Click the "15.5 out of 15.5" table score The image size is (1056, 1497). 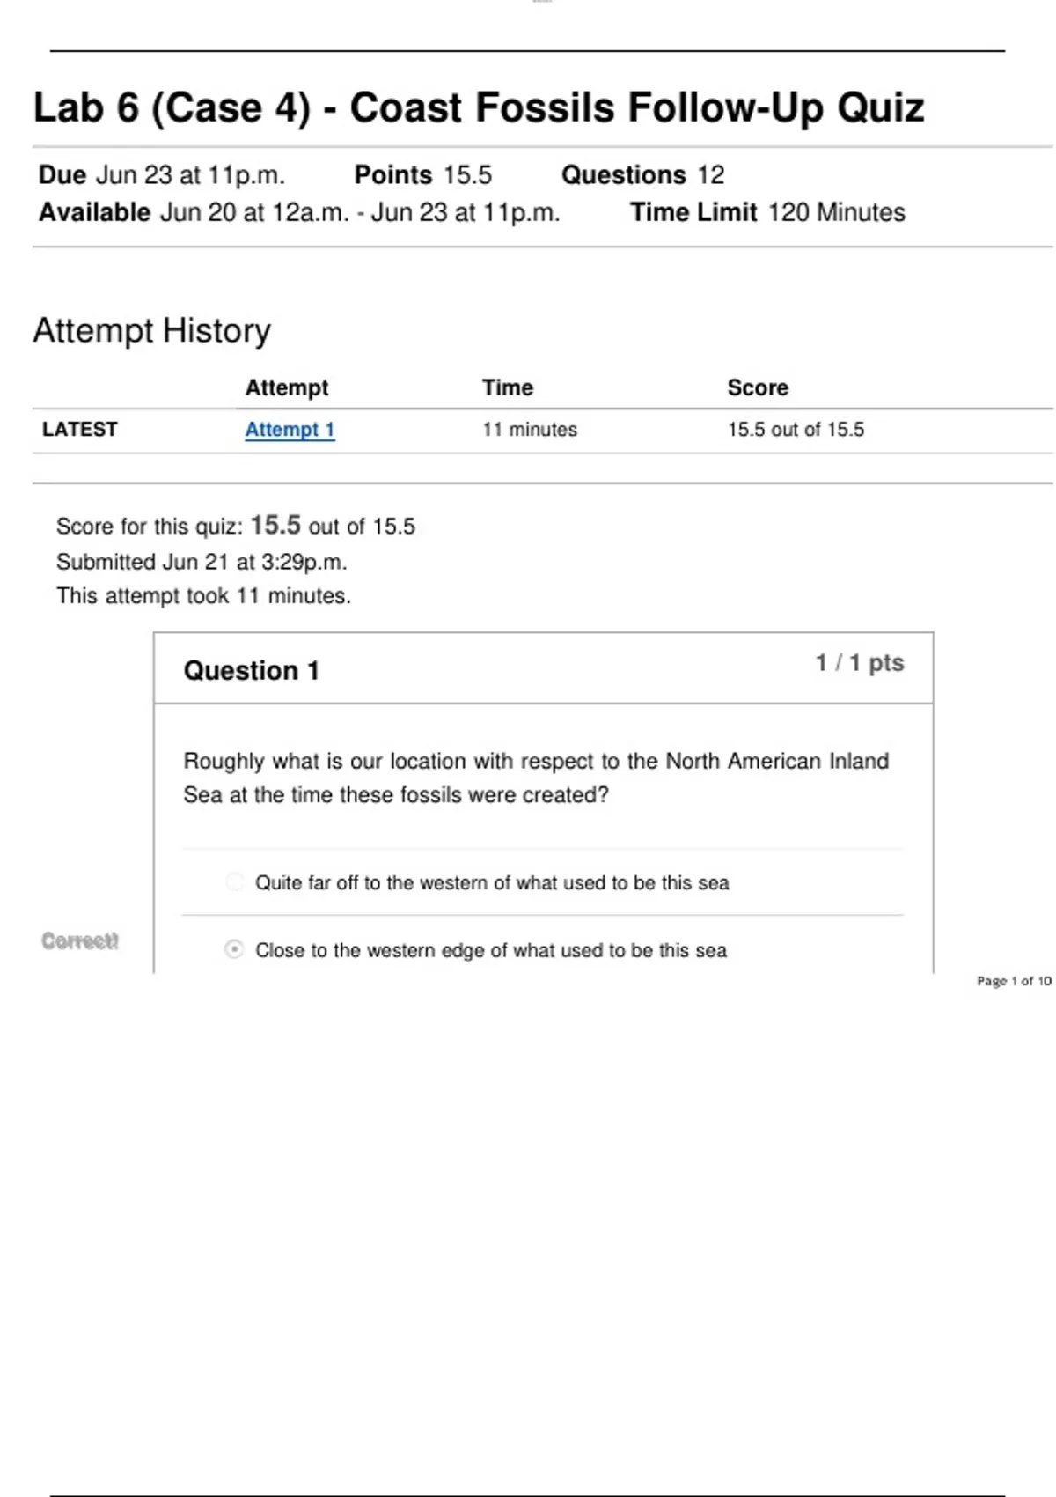(796, 430)
